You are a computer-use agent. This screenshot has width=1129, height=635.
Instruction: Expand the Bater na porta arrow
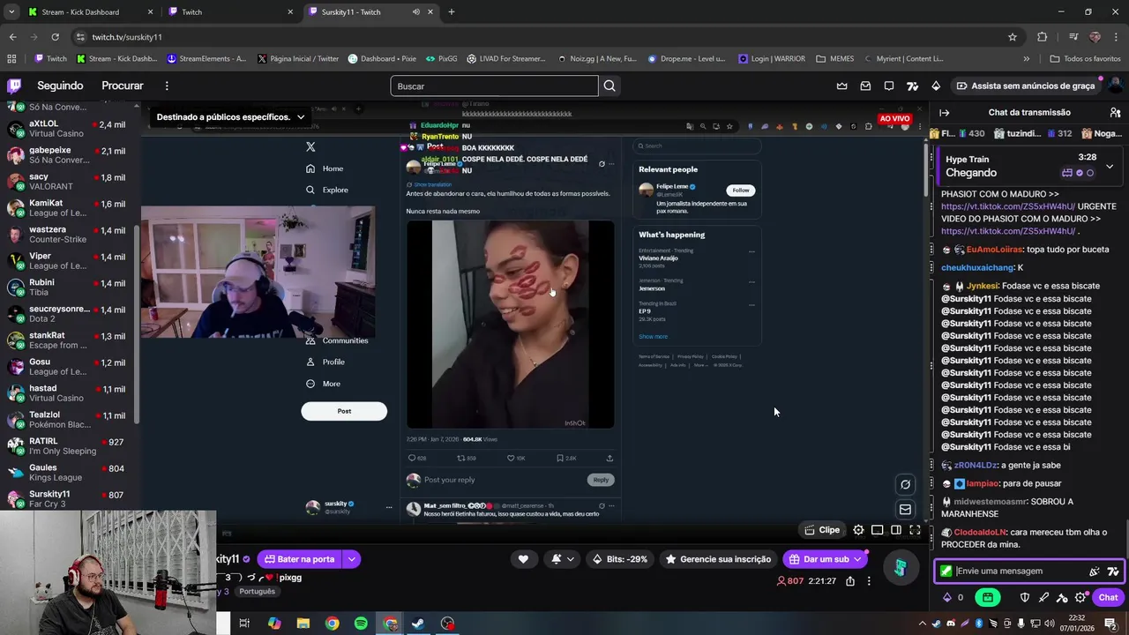coord(352,559)
